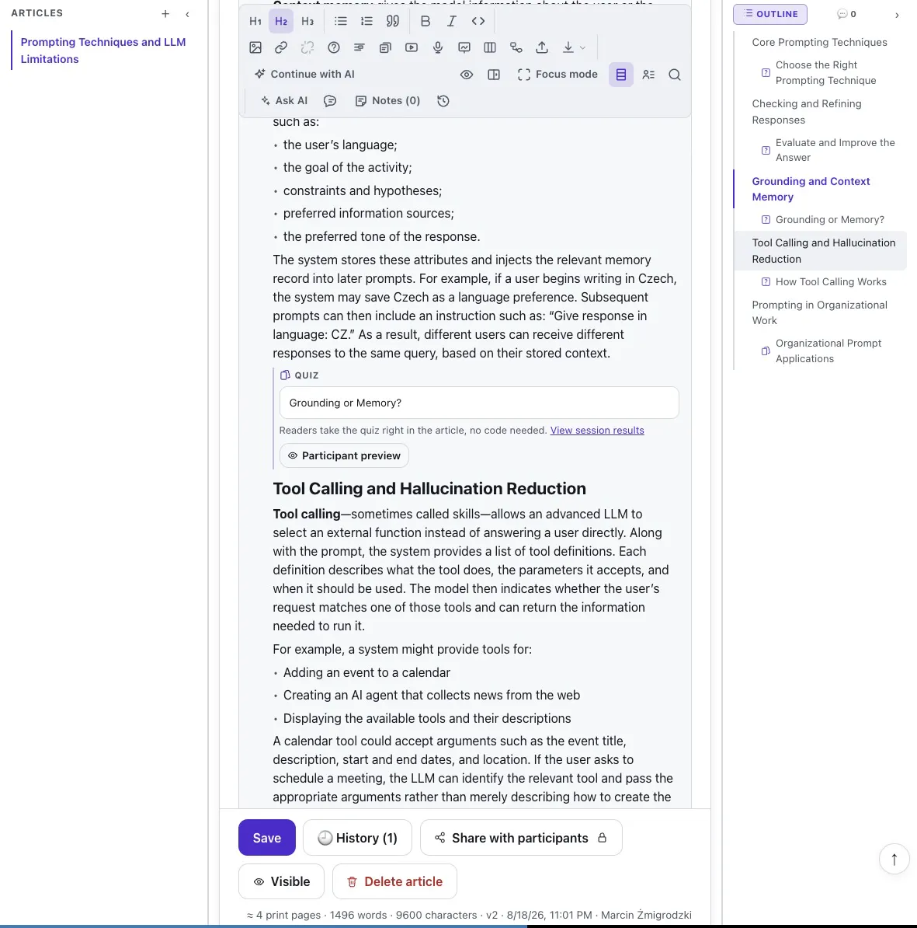Insert a block quote
Screen dimensions: 917x928
[393, 21]
